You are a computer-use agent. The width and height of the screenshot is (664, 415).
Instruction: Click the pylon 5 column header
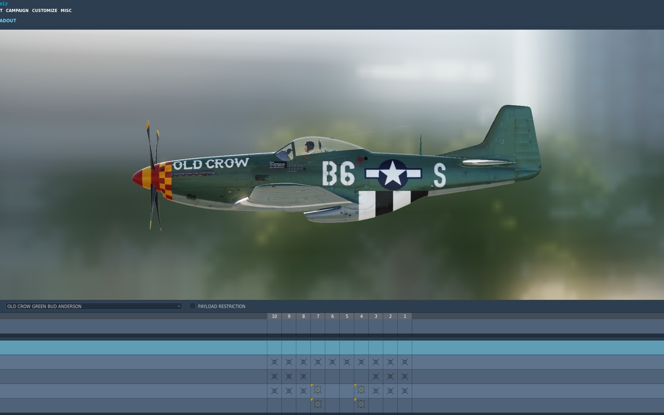(x=347, y=316)
